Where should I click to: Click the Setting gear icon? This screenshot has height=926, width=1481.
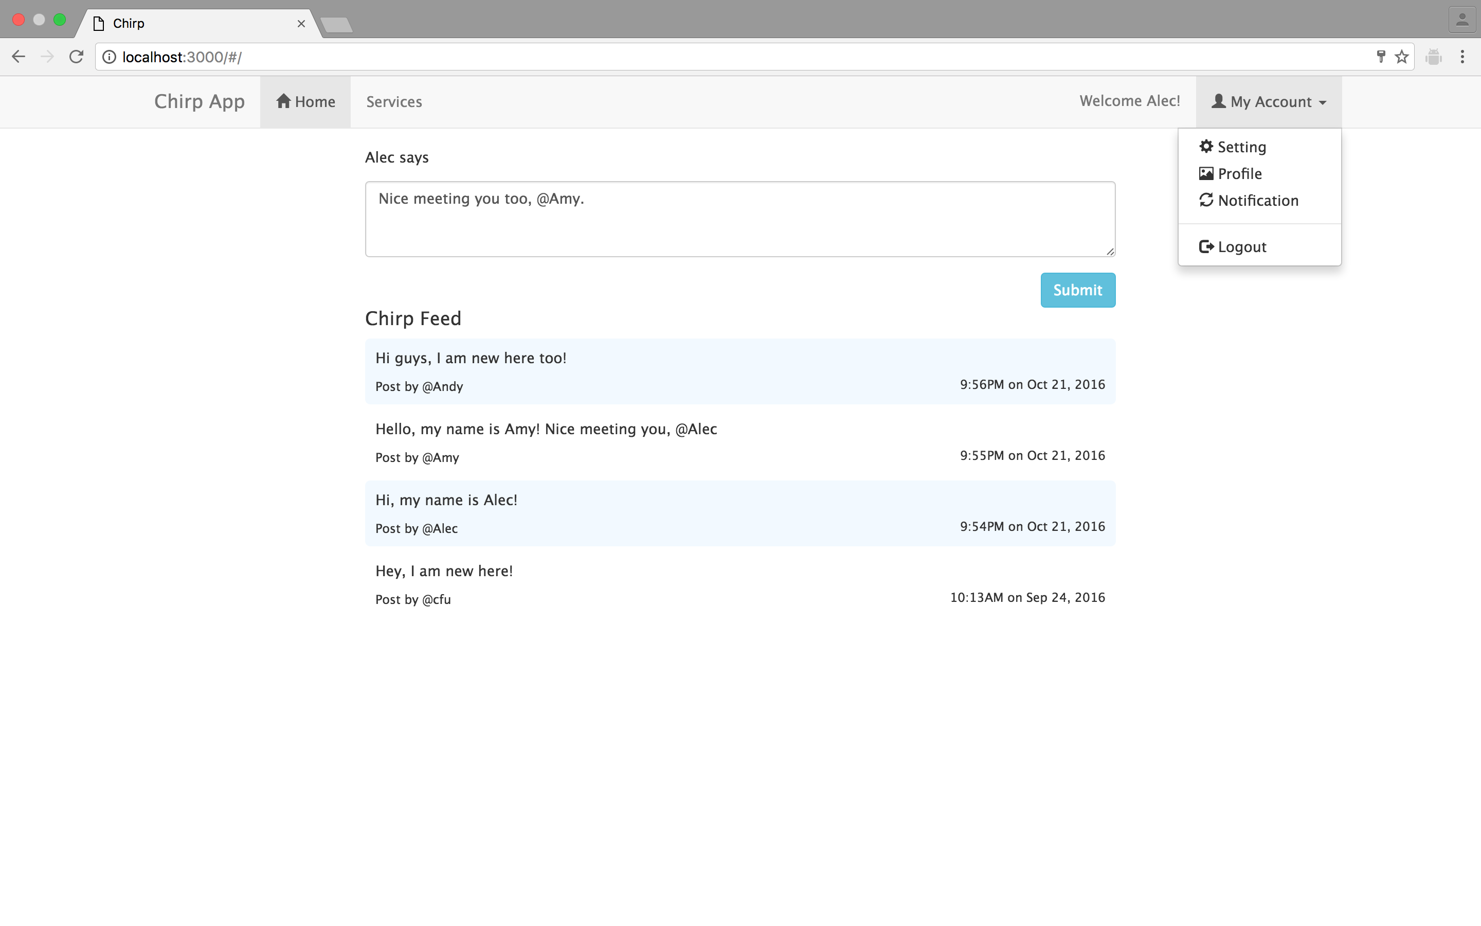(1205, 147)
